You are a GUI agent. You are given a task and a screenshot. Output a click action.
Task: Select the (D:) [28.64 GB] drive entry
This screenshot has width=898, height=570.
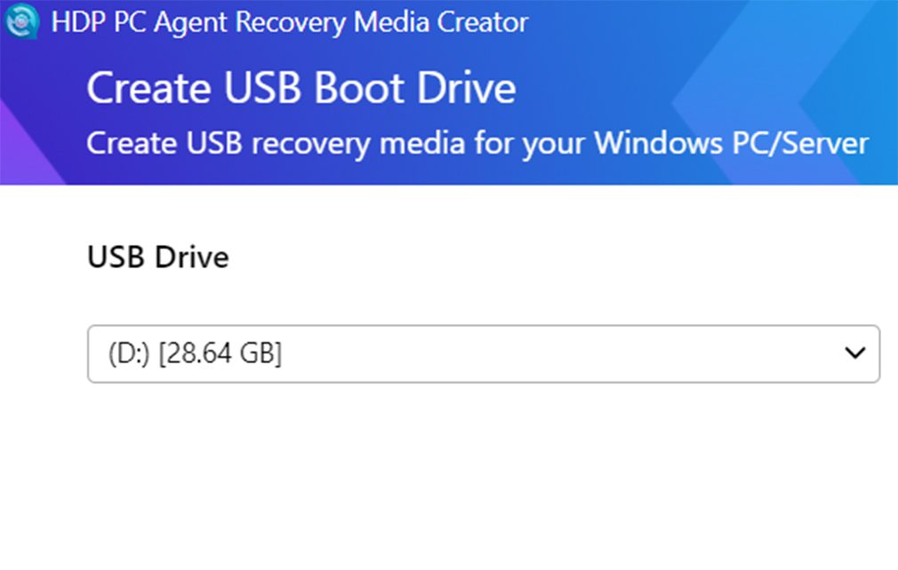click(195, 353)
